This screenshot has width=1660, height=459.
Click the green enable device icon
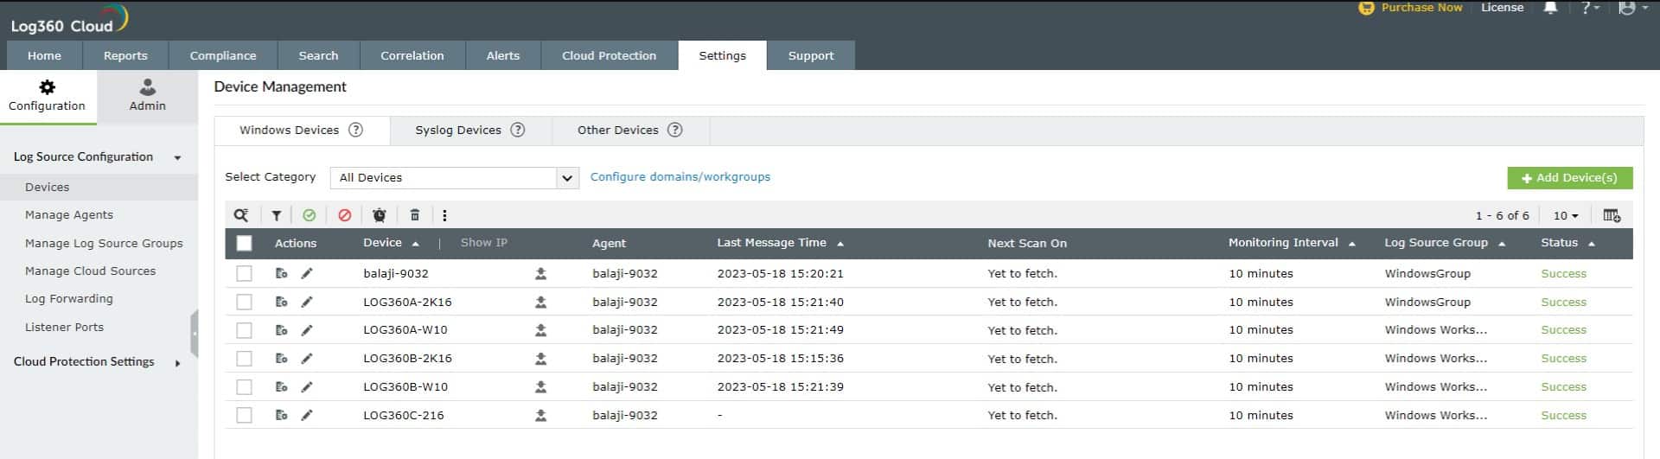(310, 215)
